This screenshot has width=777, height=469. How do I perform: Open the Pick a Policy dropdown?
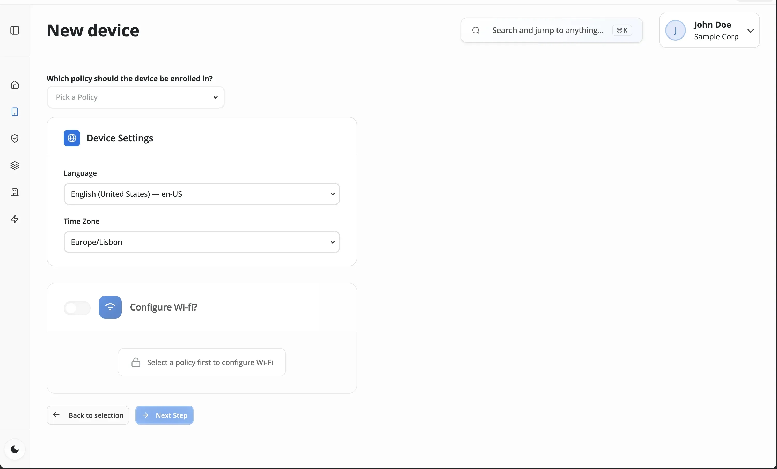point(136,97)
